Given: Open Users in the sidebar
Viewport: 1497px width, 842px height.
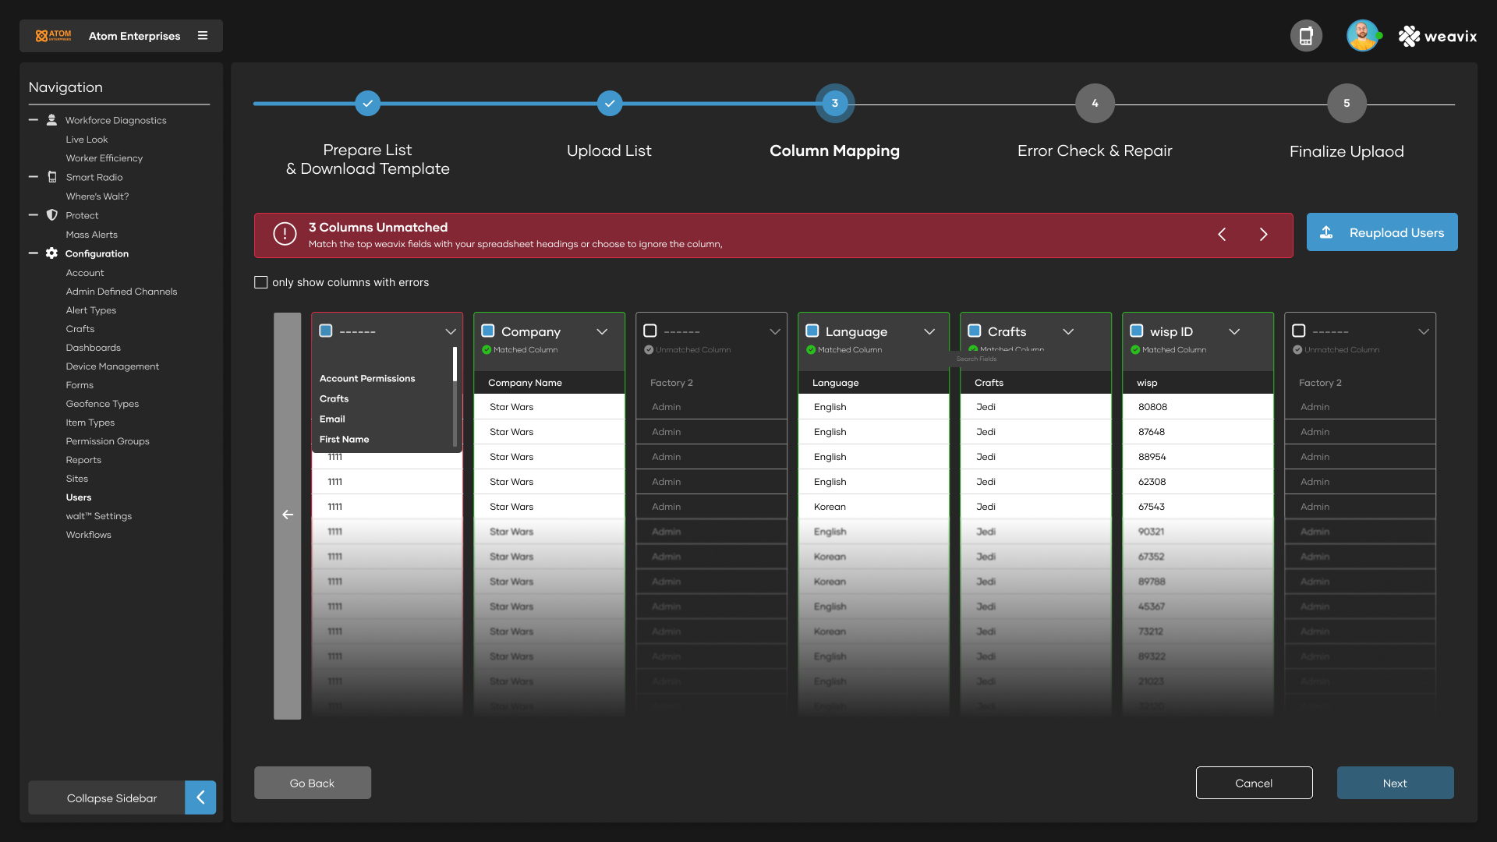Looking at the screenshot, I should point(79,497).
